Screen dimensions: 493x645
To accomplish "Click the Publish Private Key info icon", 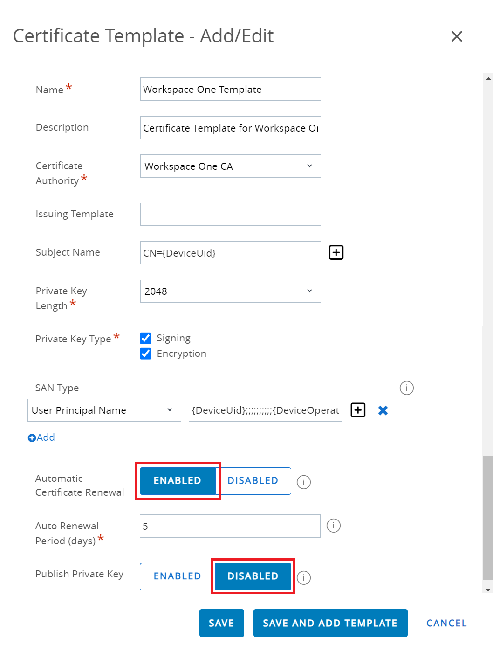I will 303,577.
